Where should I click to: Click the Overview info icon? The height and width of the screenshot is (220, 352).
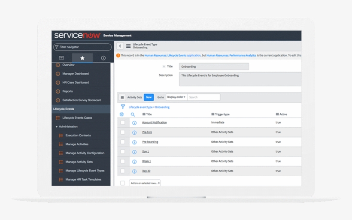pos(58,65)
